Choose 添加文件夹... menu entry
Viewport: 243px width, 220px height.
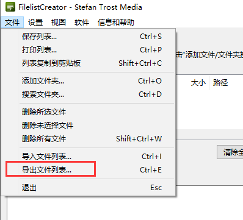pos(92,81)
